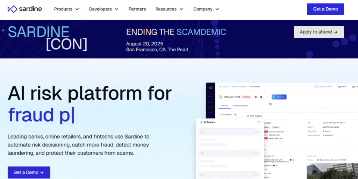Switch to the Connections Graph tab
Viewport: 358px width, 179px height.
pos(240,106)
